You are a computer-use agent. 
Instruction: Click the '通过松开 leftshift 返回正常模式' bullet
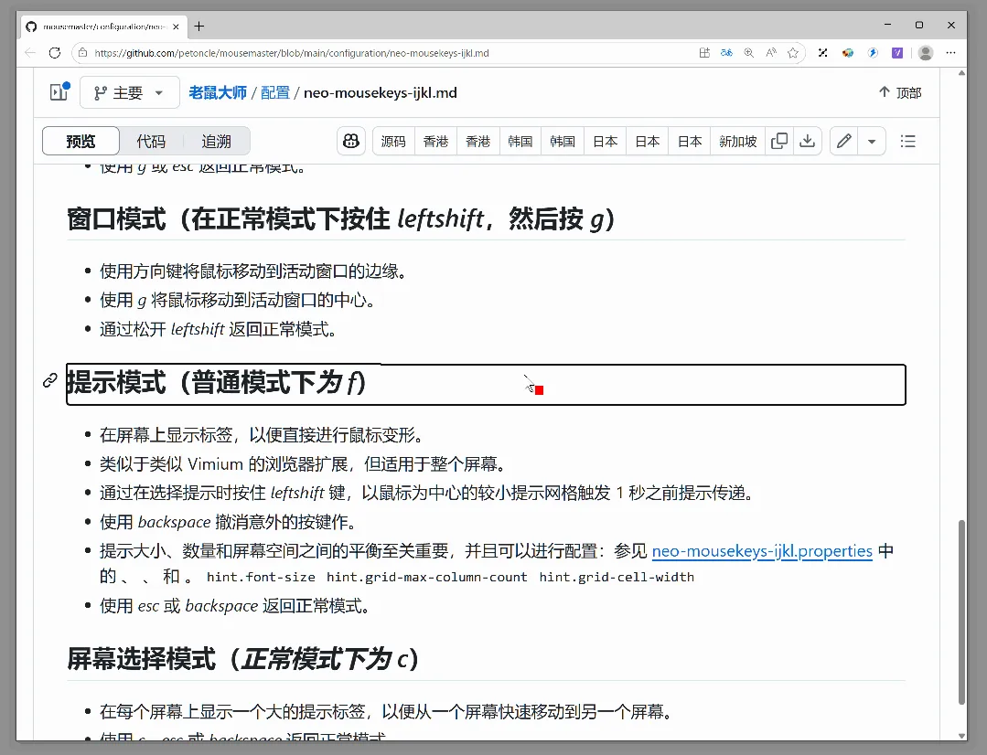coord(219,329)
